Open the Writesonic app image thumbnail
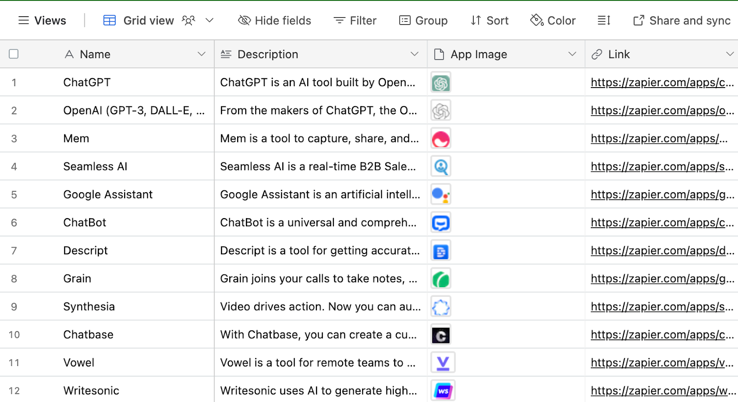 click(x=443, y=391)
